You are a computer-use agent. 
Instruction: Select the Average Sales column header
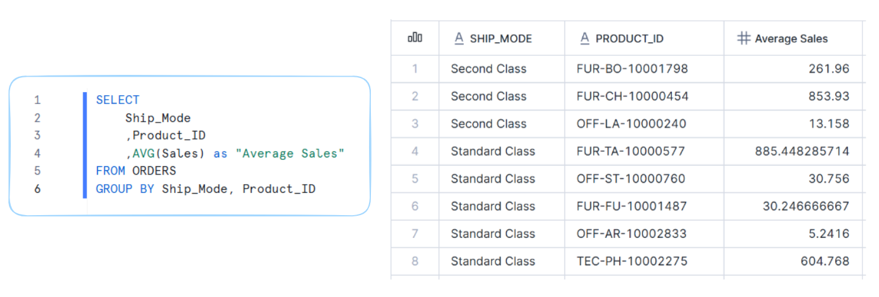point(791,39)
